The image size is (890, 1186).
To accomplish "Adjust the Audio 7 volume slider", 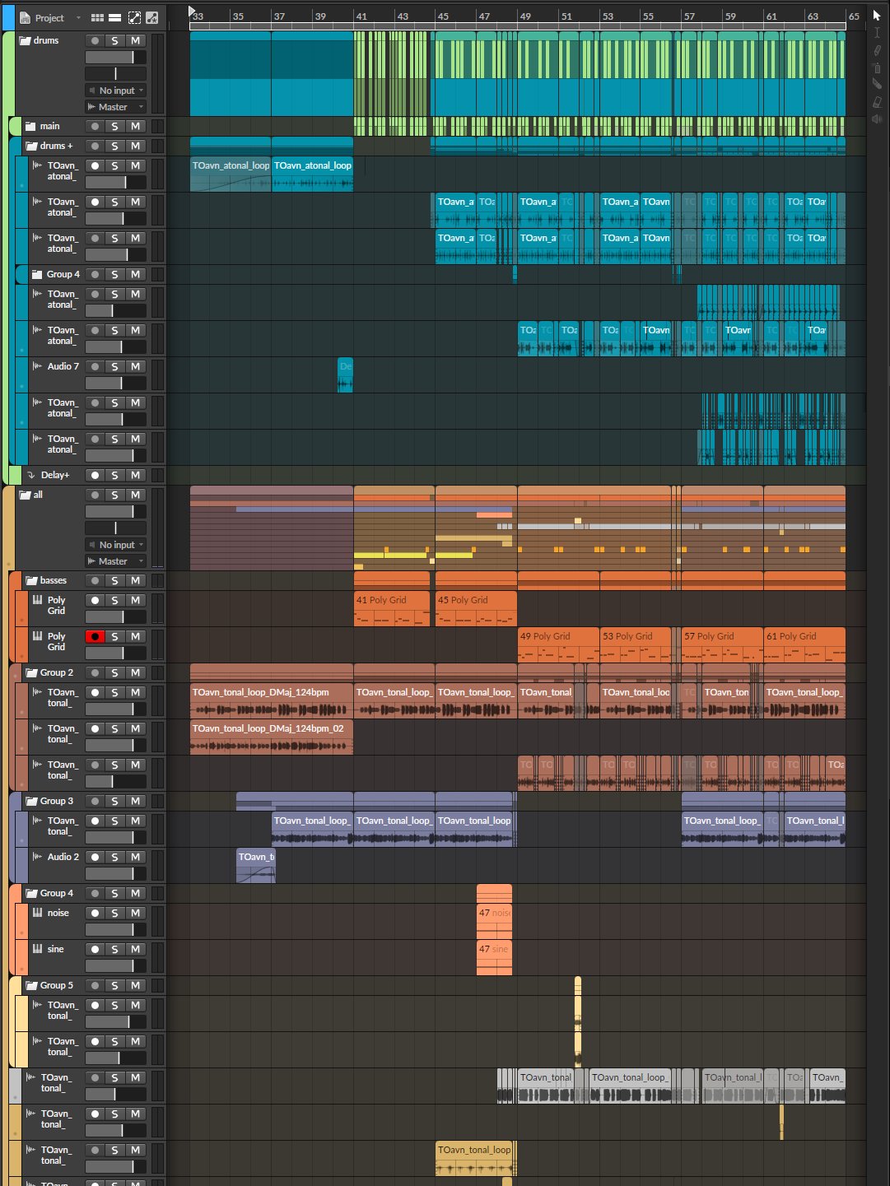I will click(x=115, y=383).
